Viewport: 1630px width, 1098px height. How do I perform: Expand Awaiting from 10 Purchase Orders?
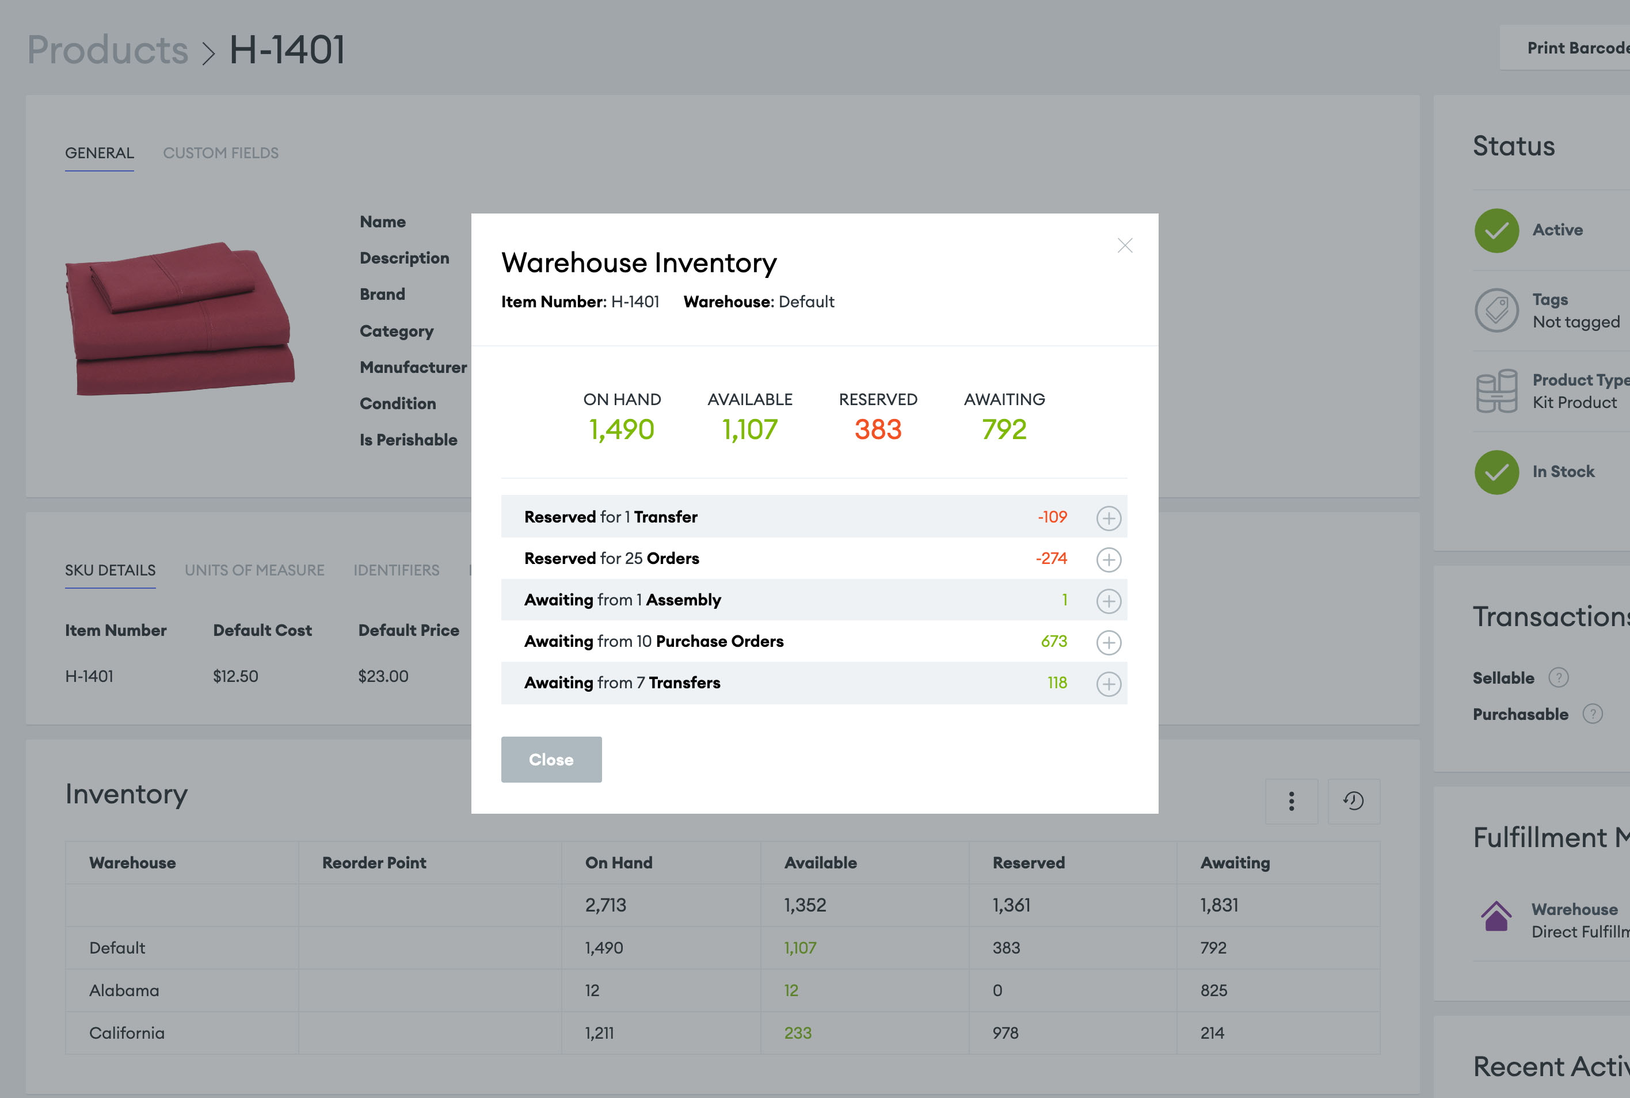click(x=1109, y=642)
